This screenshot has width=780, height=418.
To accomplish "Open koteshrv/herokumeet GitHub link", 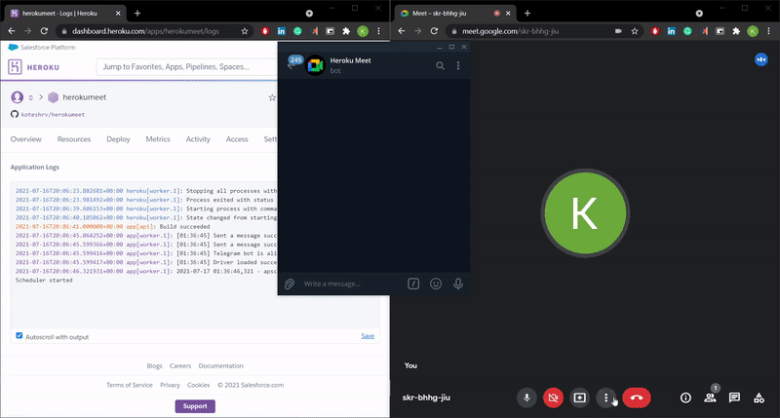I will coord(53,114).
